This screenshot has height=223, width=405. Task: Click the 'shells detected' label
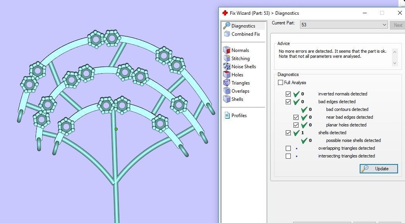tap(332, 133)
